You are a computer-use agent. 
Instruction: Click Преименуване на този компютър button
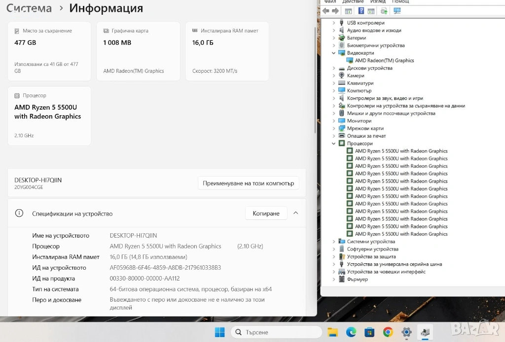point(248,183)
